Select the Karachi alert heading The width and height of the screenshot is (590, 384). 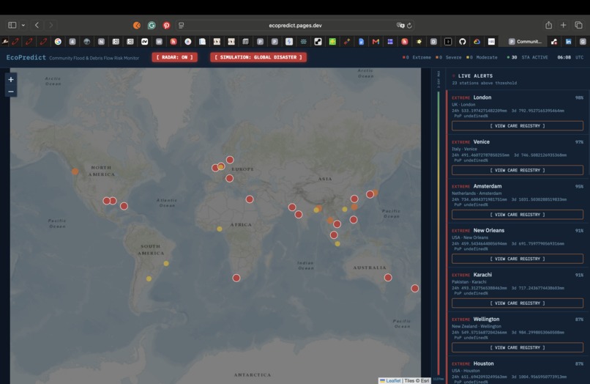[482, 275]
